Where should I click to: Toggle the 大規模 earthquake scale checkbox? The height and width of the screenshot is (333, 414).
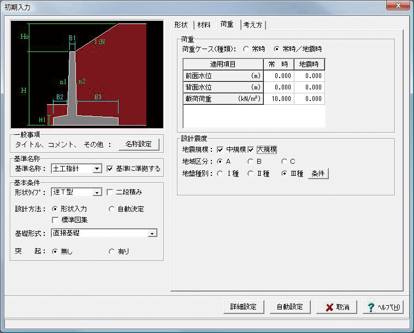click(251, 150)
